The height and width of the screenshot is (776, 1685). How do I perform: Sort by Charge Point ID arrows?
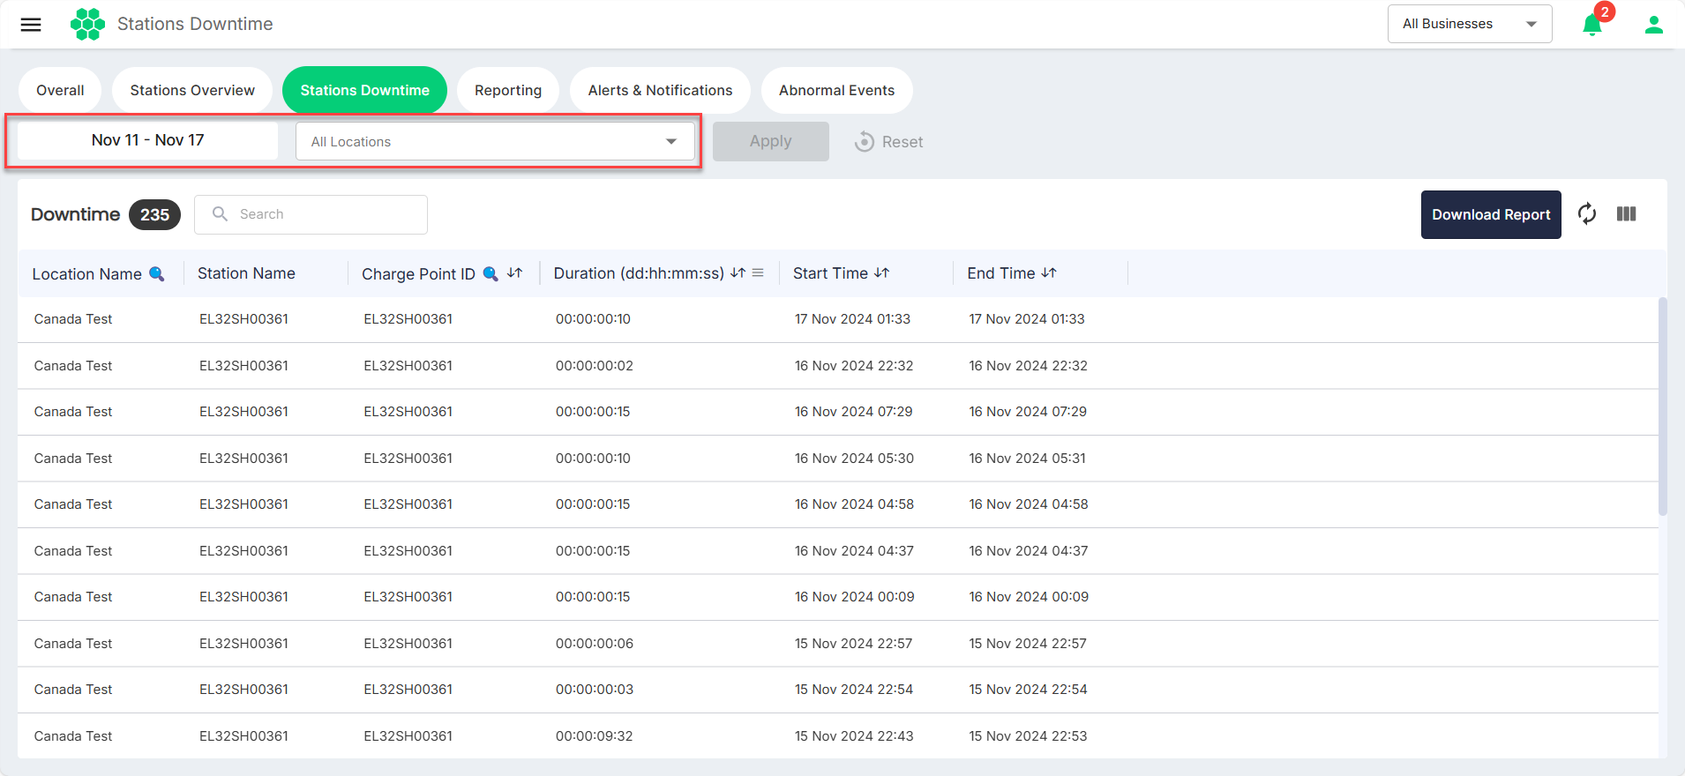[515, 273]
